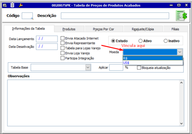Screen dimensions: 192x134
Task: Minimize the Tabela de Preços window
Action: pos(171,5)
